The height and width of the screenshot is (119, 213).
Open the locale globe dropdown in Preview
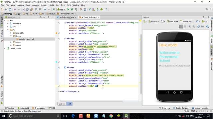pos(198,21)
